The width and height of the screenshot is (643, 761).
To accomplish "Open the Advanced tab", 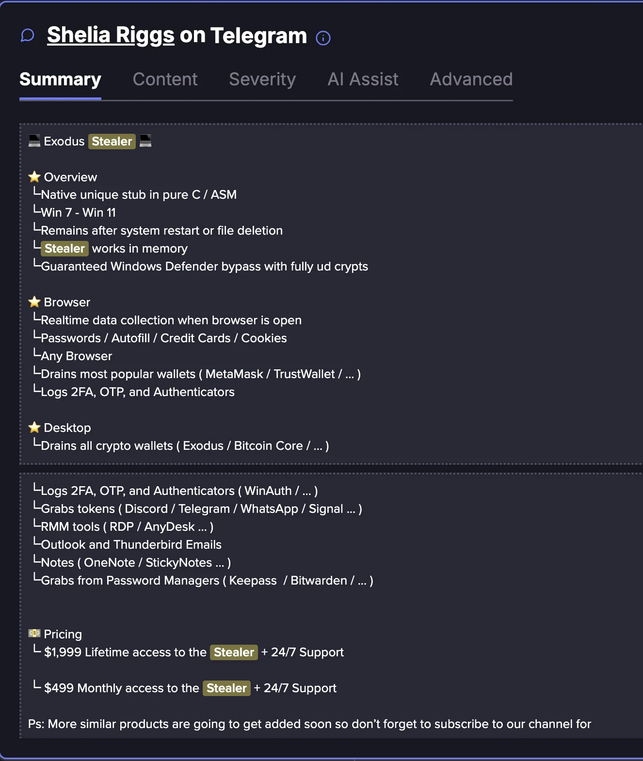I will [x=471, y=79].
